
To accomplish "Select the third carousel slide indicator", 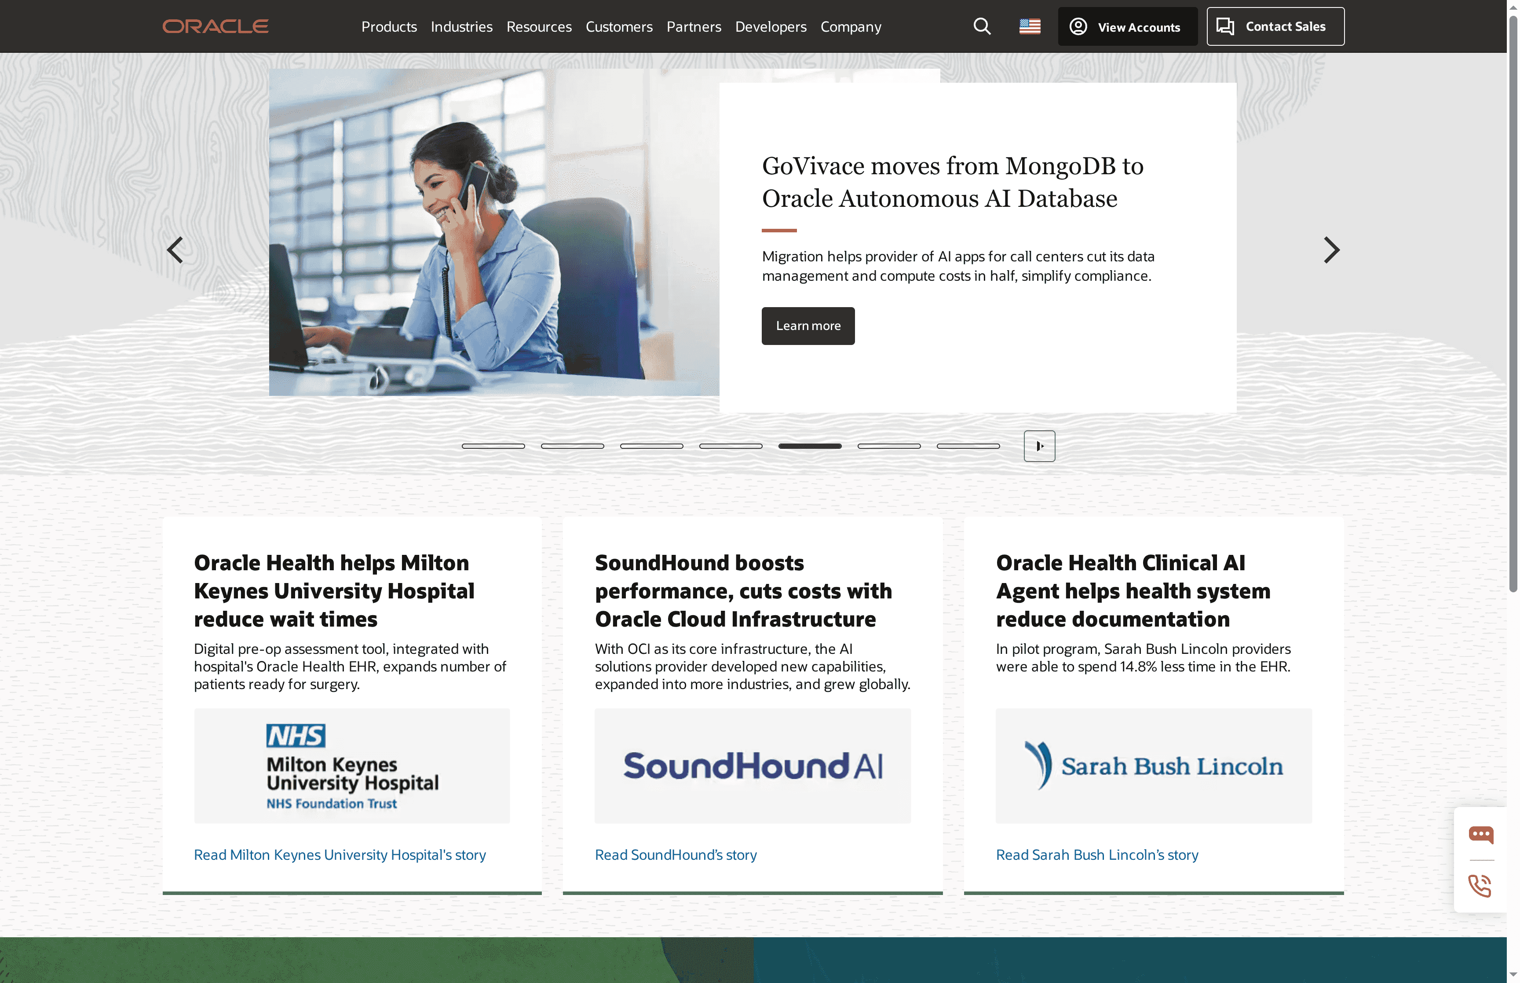I will tap(651, 446).
